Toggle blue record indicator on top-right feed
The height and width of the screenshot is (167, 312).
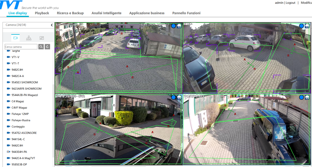tap(301, 26)
